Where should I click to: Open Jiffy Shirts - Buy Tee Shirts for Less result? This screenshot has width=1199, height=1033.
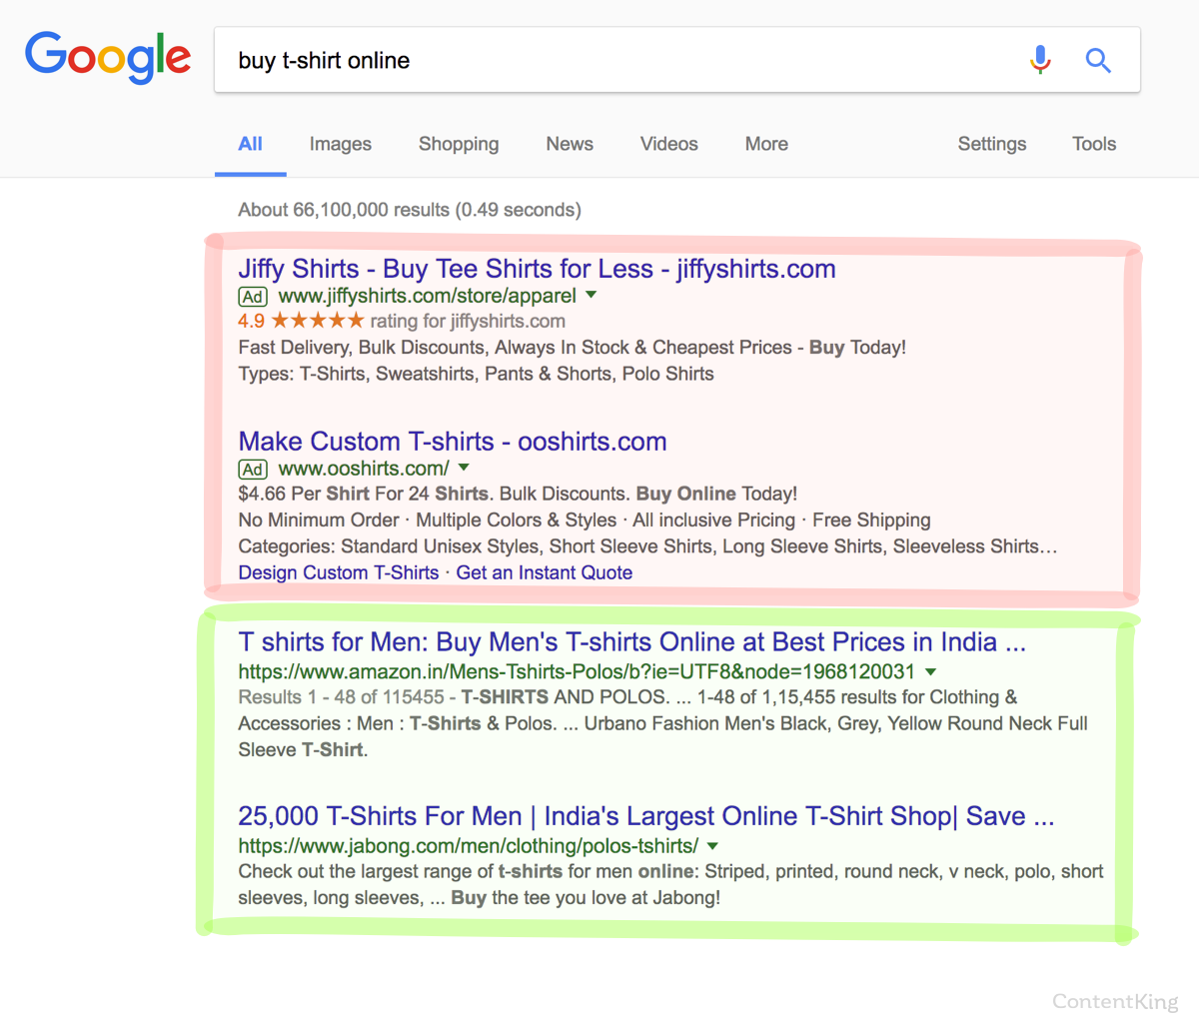tap(537, 269)
